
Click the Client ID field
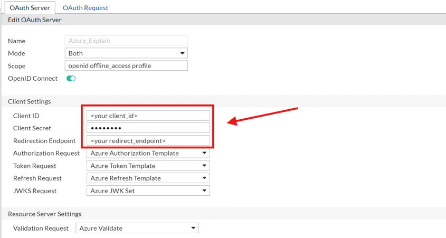pos(148,116)
